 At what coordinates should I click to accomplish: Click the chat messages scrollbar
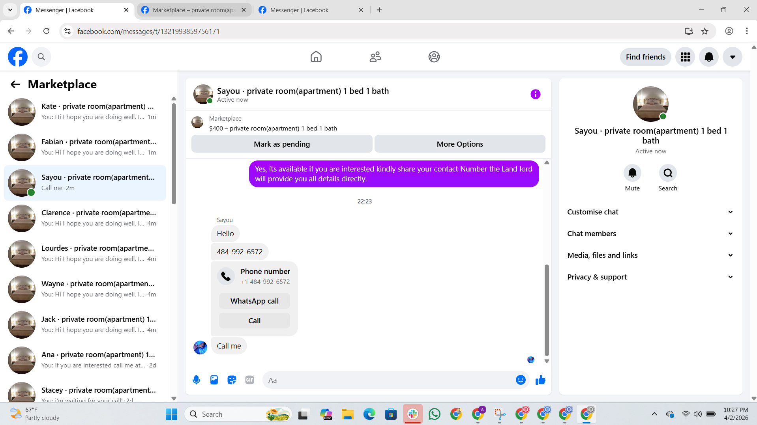point(547,310)
